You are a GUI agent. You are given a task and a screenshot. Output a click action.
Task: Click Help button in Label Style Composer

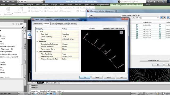tap(121, 77)
